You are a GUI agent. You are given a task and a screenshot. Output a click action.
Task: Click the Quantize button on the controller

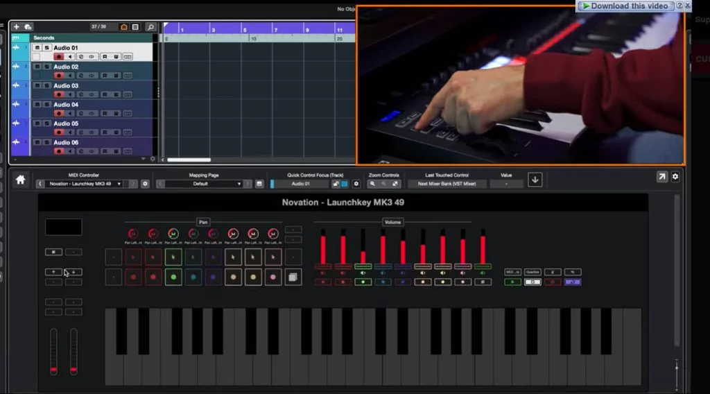tap(532, 272)
